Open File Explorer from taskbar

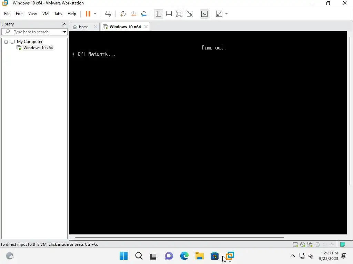click(x=200, y=256)
